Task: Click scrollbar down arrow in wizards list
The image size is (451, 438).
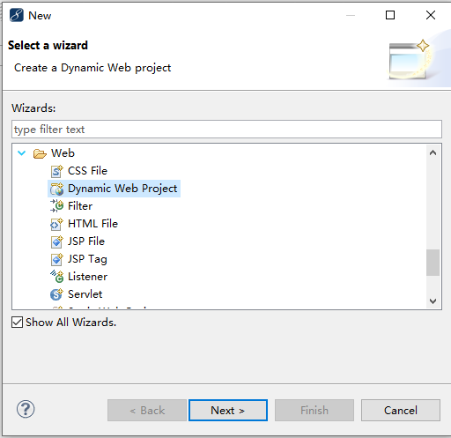Action: coord(433,301)
